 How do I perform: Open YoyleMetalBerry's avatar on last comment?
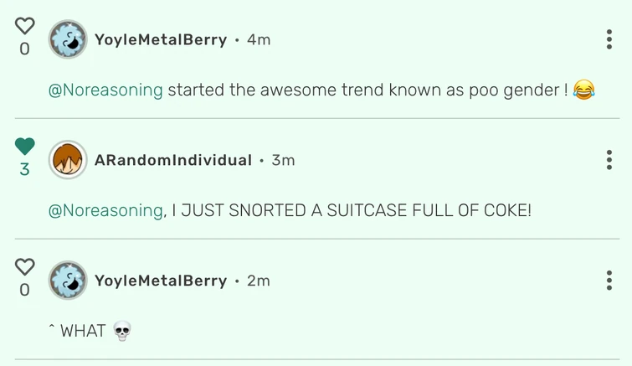[68, 281]
